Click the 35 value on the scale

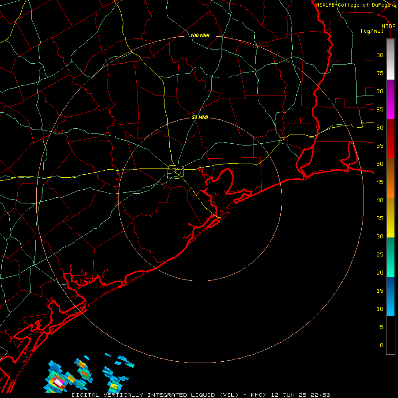click(x=380, y=218)
